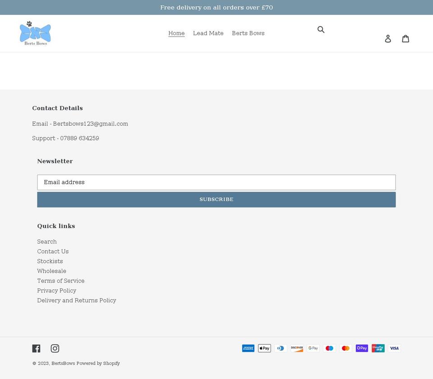The width and height of the screenshot is (433, 379).
Task: Click the Berts Bows logo
Action: [36, 32]
